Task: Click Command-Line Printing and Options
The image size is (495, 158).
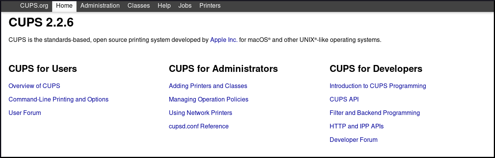Action: click(x=58, y=100)
